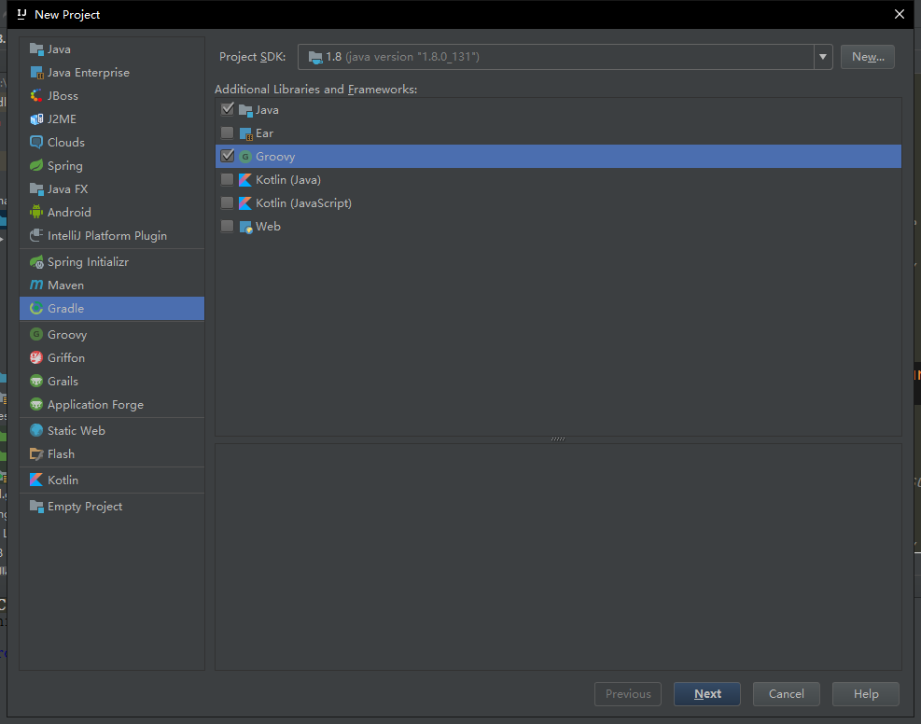Click the Web framework icon

tap(245, 227)
